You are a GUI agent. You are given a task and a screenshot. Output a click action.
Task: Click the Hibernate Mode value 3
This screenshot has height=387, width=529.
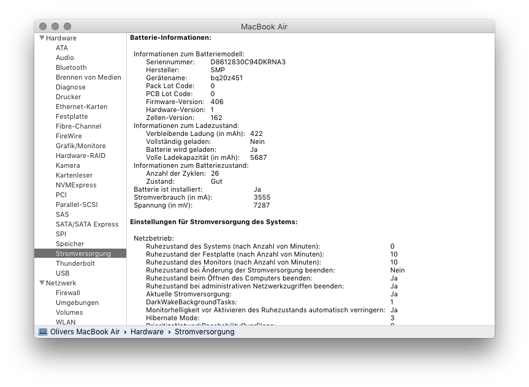point(392,318)
